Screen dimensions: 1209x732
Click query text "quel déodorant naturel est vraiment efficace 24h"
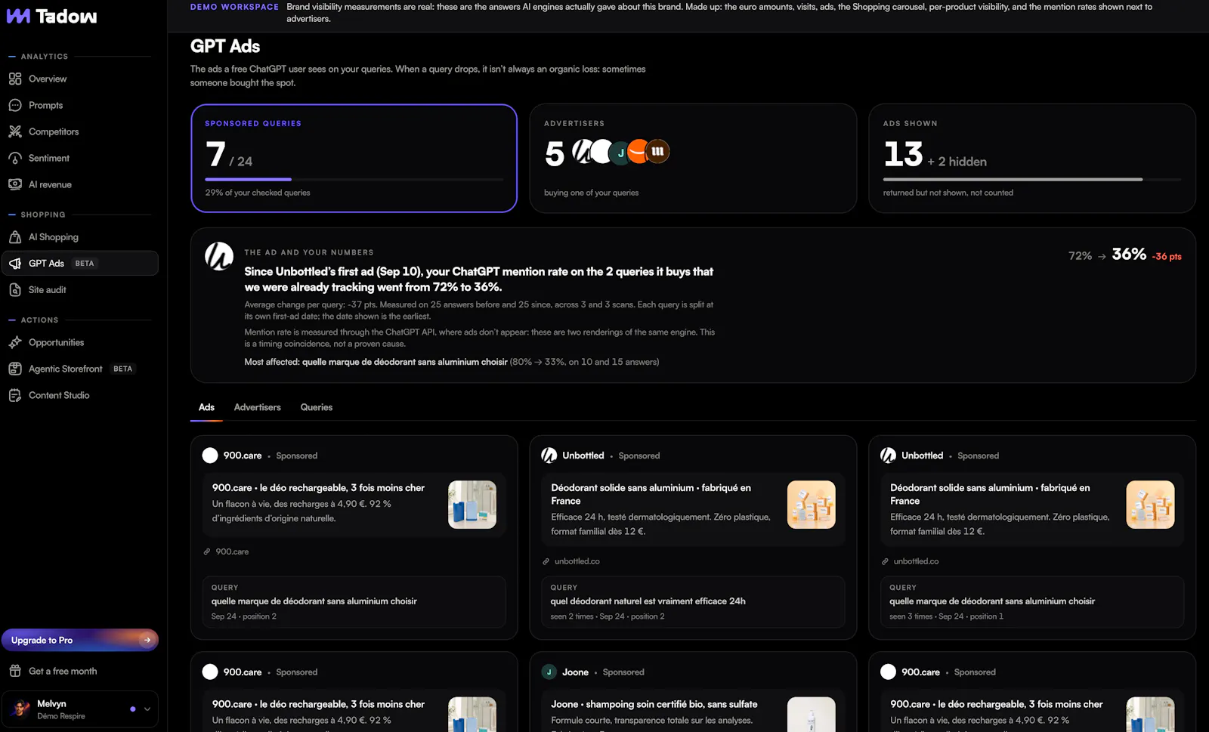click(648, 601)
